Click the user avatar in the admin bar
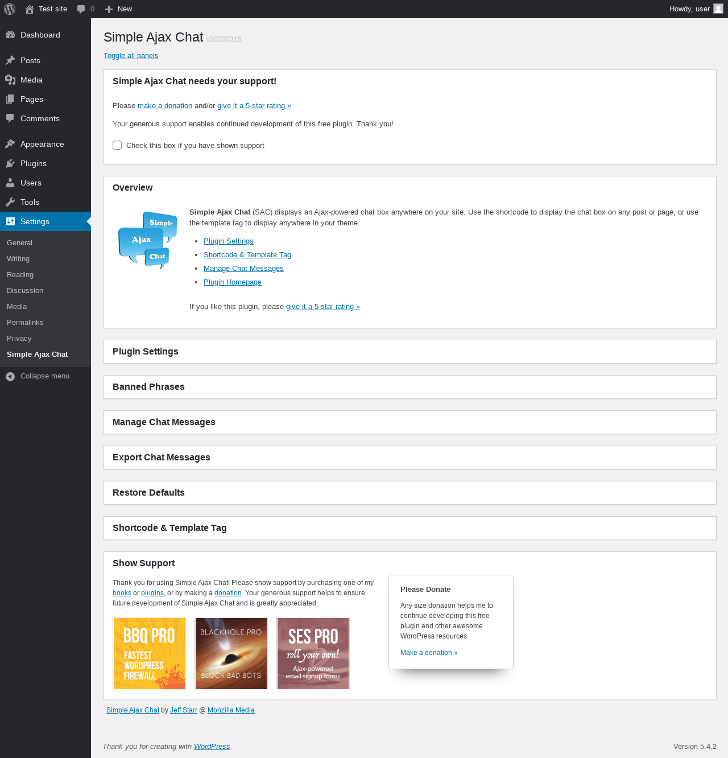The image size is (728, 758). pos(718,9)
